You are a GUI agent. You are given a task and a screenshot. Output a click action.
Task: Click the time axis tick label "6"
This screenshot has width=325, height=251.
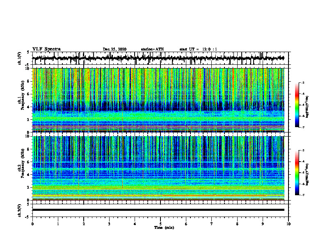(186, 224)
